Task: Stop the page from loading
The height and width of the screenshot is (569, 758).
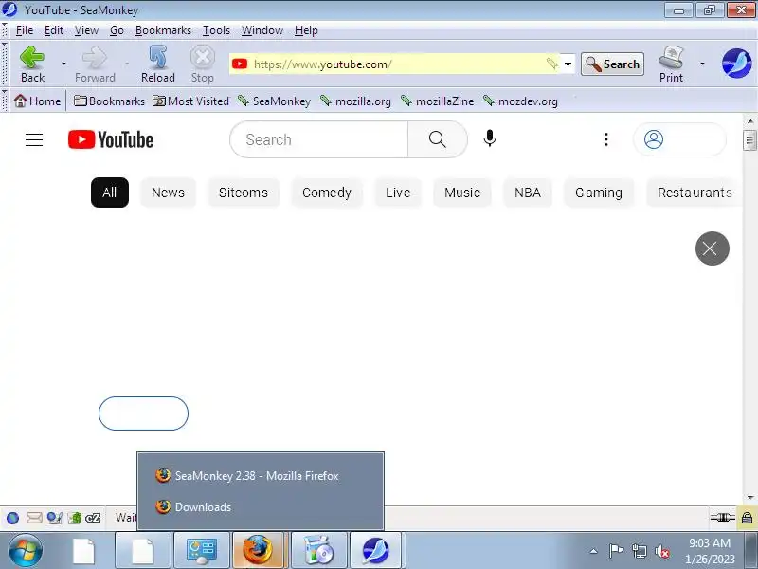Action: [202, 64]
